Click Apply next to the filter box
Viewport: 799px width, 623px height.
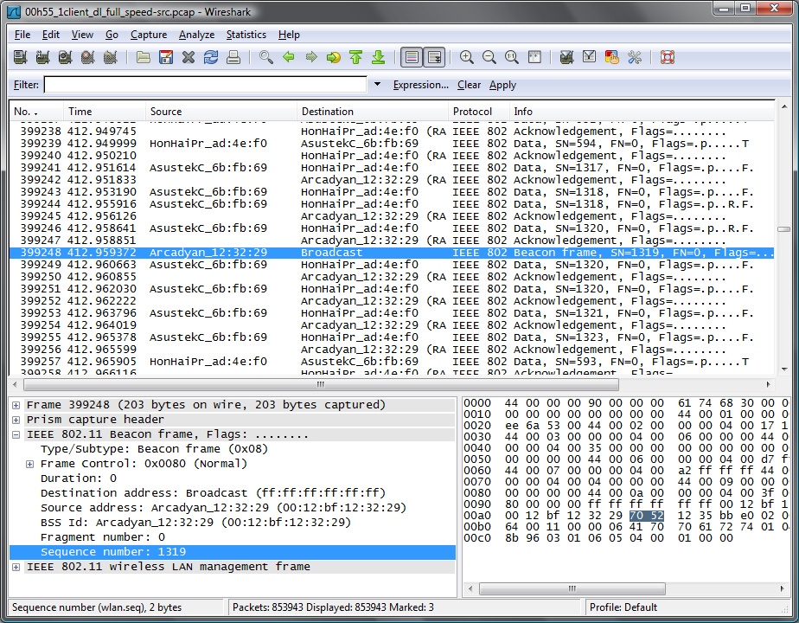tap(502, 85)
